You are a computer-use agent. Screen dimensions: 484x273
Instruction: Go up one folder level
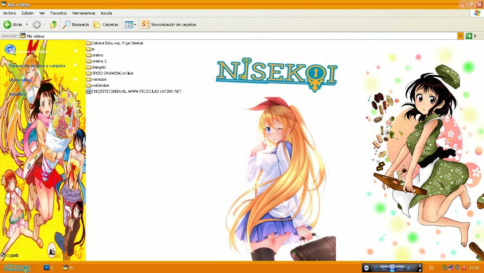click(54, 25)
